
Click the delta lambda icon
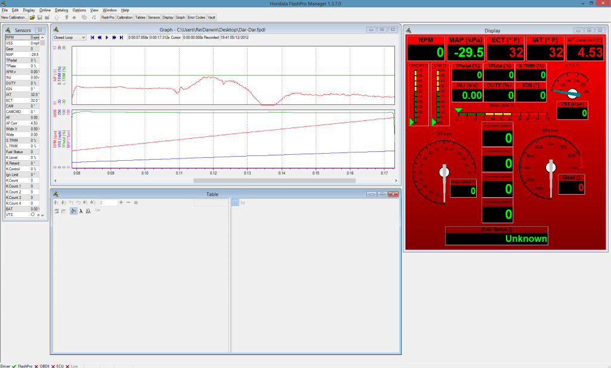[x=88, y=211]
